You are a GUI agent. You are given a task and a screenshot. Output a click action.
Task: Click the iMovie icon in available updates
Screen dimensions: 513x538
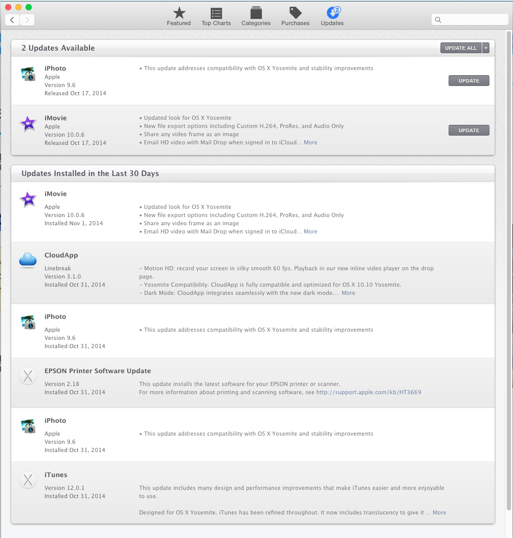(28, 123)
